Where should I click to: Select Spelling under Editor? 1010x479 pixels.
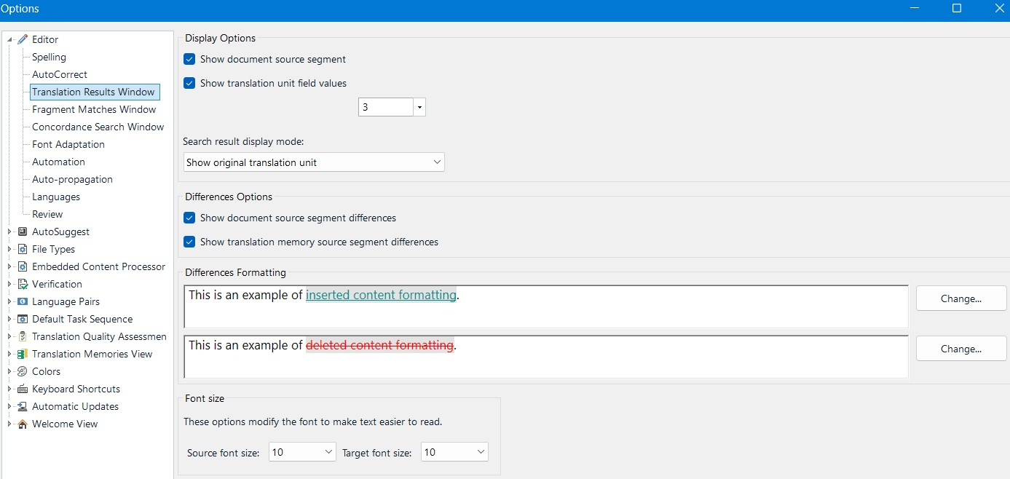[49, 57]
